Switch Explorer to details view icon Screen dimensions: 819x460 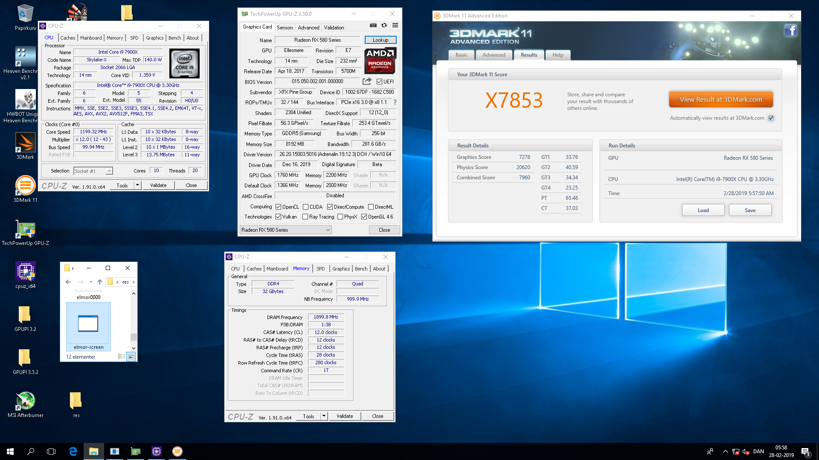click(x=122, y=356)
